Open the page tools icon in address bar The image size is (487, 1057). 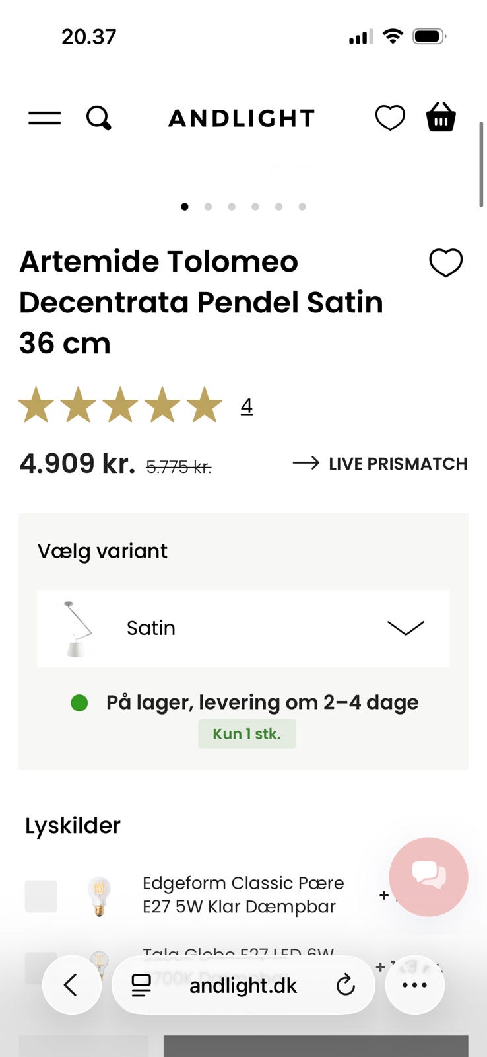coord(141,986)
